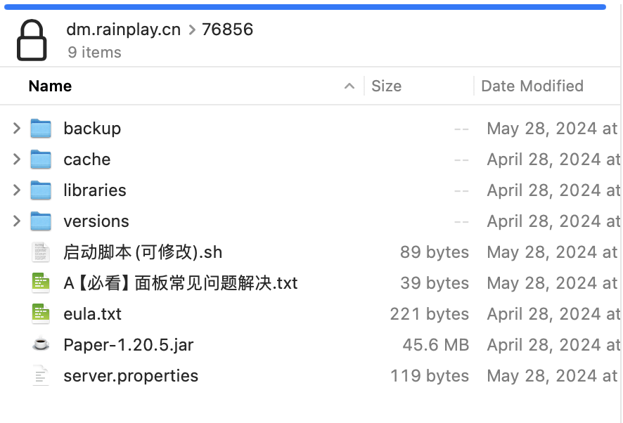This screenshot has height=423, width=623.
Task: Select the versions folder icon
Action: point(41,221)
